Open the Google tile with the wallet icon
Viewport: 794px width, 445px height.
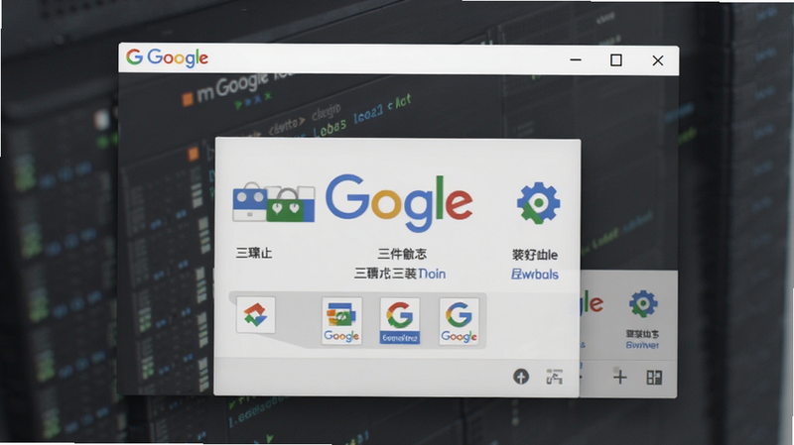tap(341, 320)
